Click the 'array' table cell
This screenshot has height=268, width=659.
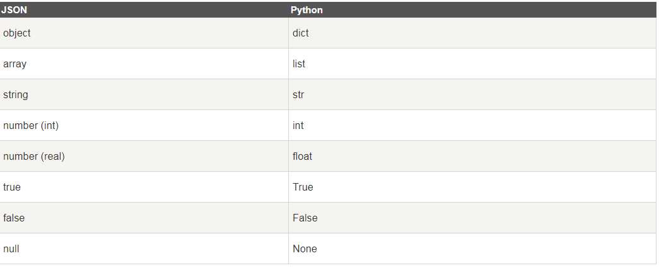click(15, 64)
